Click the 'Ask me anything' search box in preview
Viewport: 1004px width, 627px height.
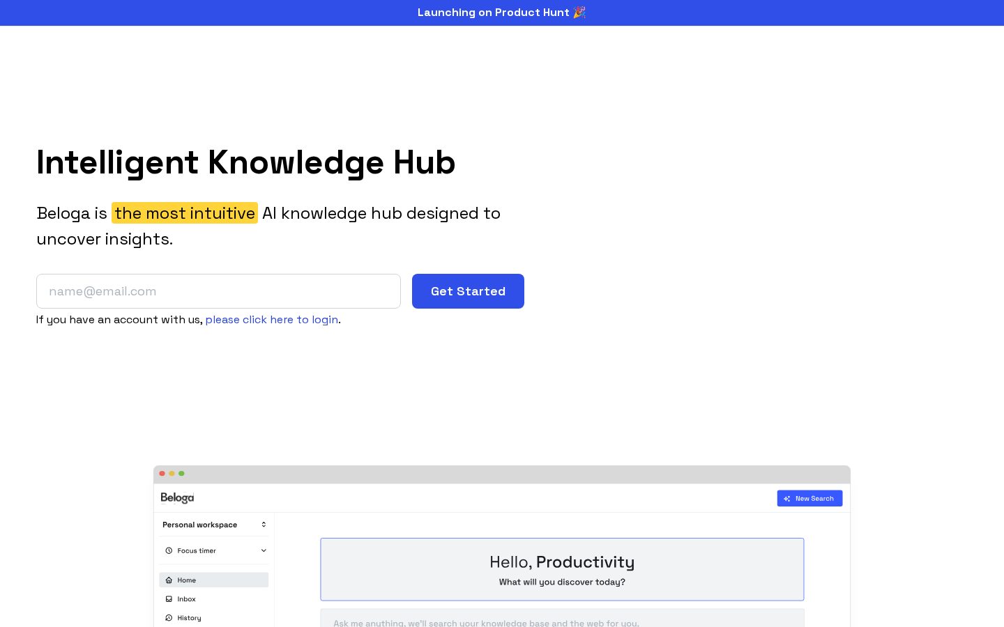click(562, 619)
